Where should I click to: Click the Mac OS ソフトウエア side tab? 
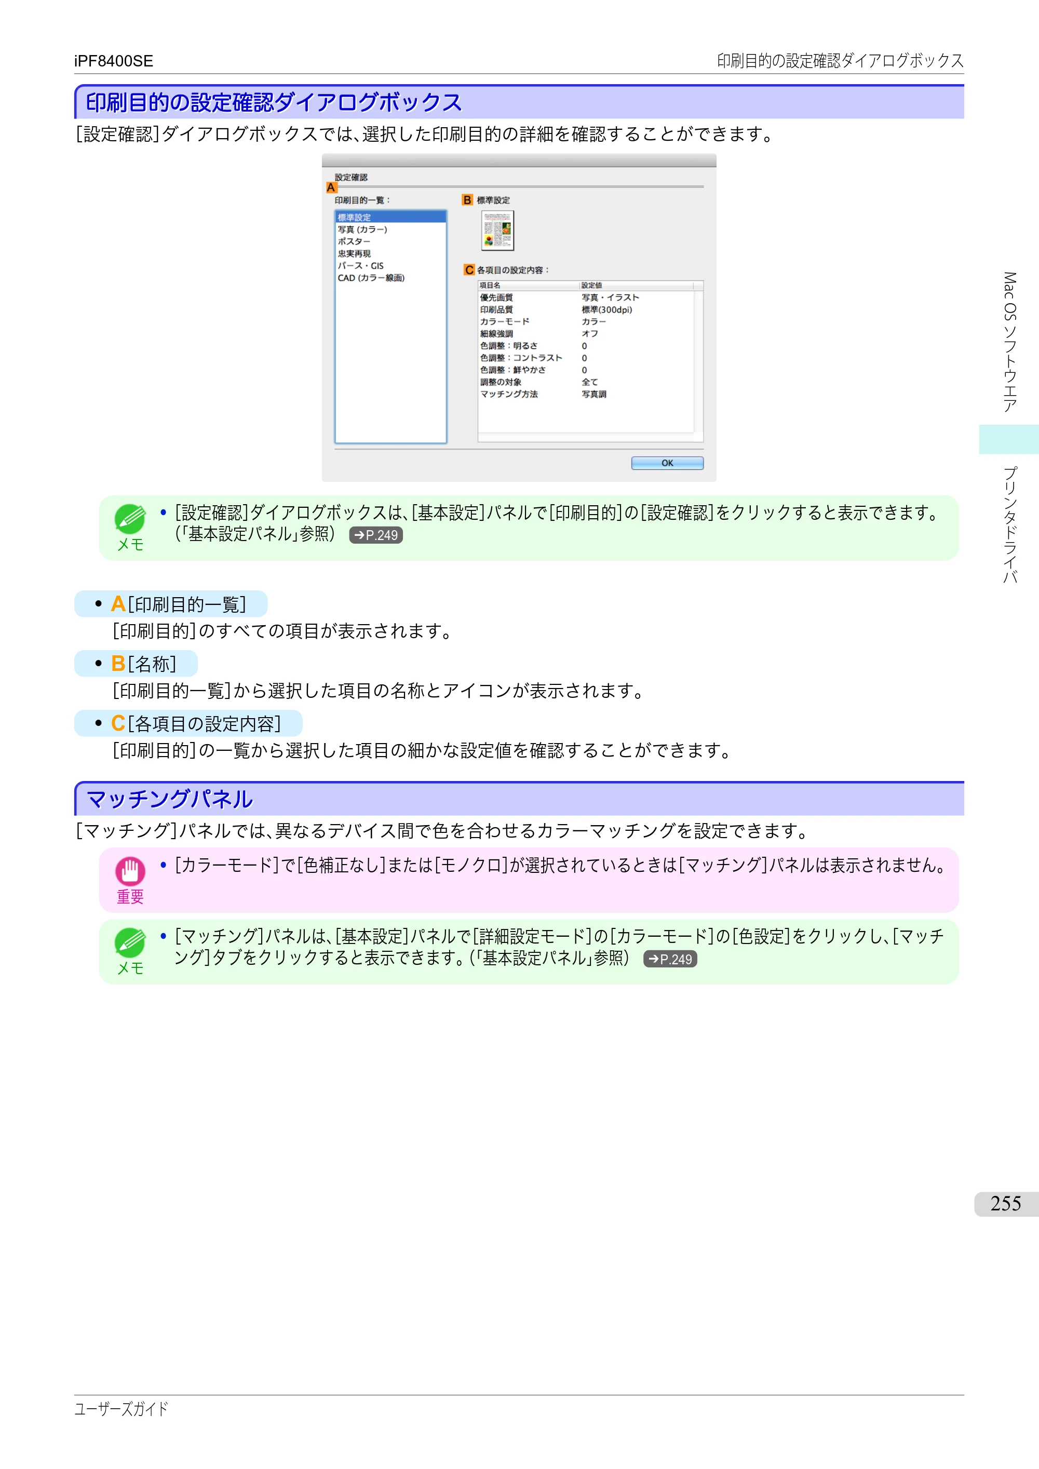(x=1009, y=342)
